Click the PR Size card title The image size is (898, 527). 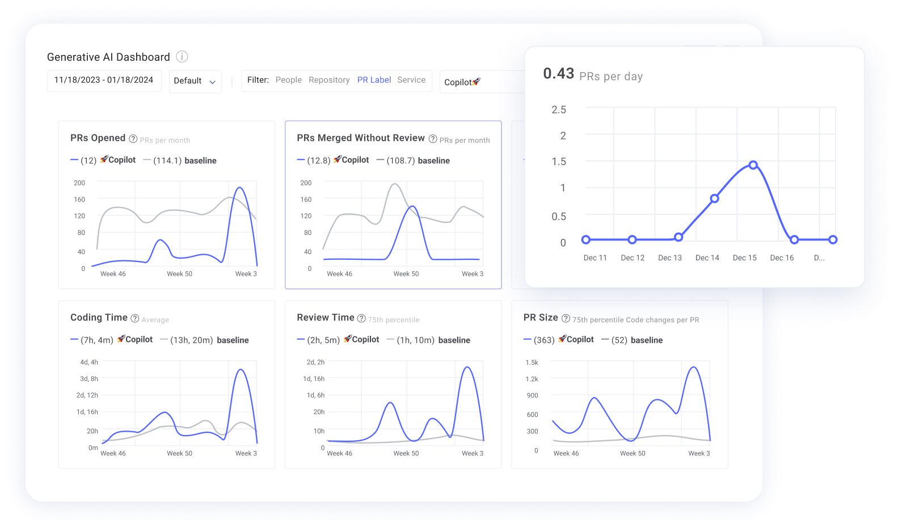point(541,318)
